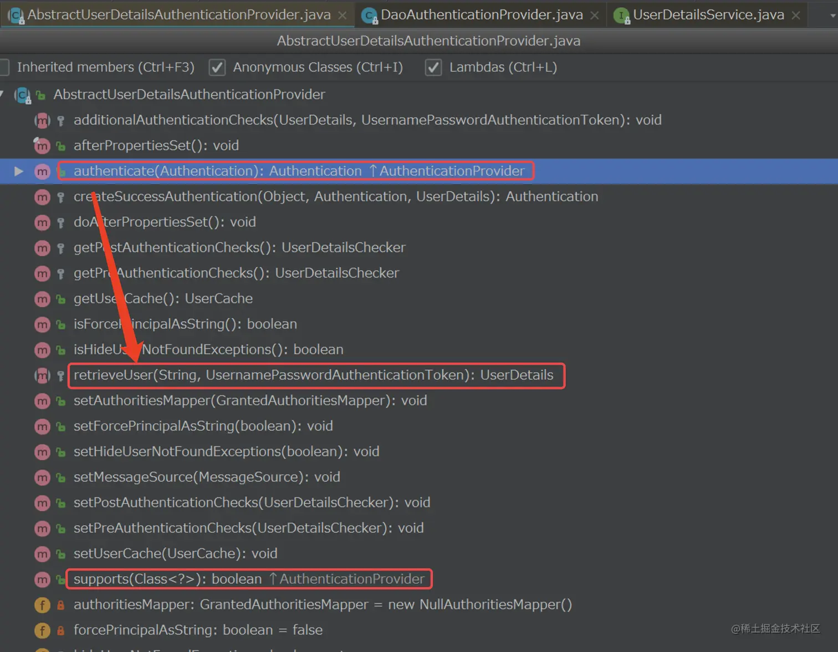
Task: Click field icon beside authoritiesMapper
Action: (42, 605)
